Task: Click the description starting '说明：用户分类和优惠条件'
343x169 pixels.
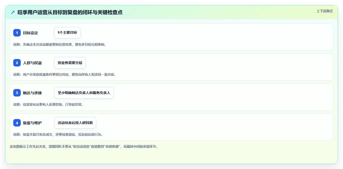Action: click(x=64, y=74)
